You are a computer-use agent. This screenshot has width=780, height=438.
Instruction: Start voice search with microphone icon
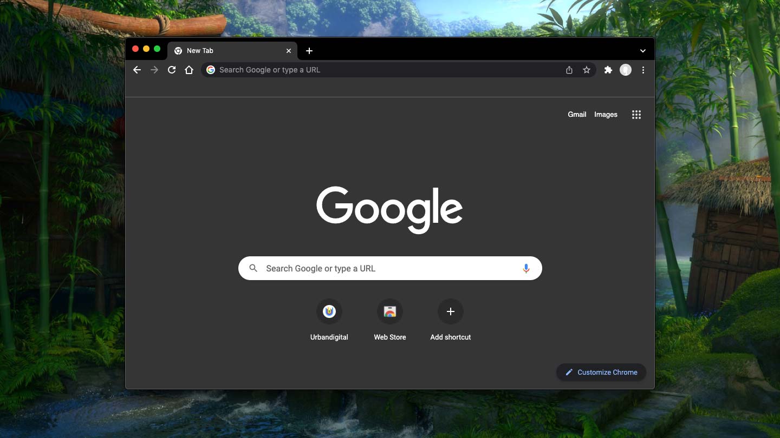526,268
